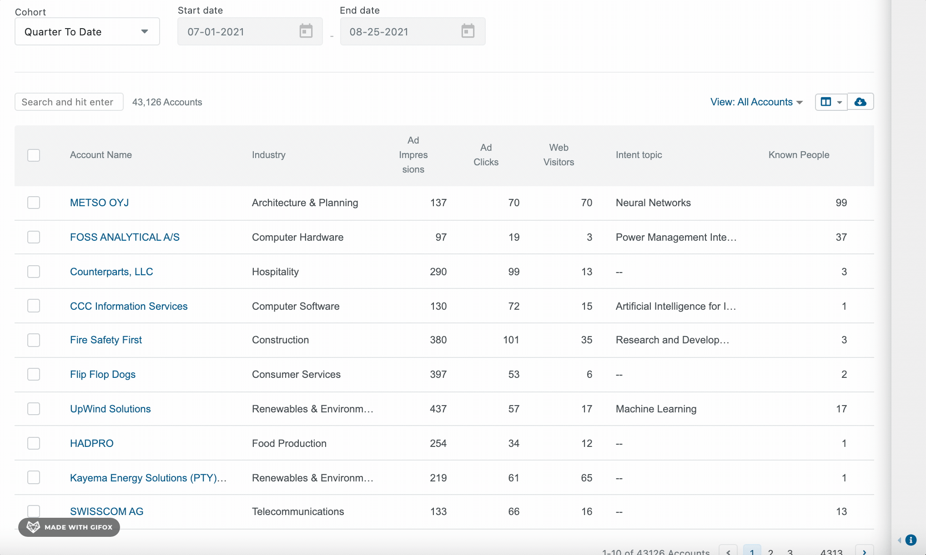
Task: Go to next page arrow
Action: [864, 551]
